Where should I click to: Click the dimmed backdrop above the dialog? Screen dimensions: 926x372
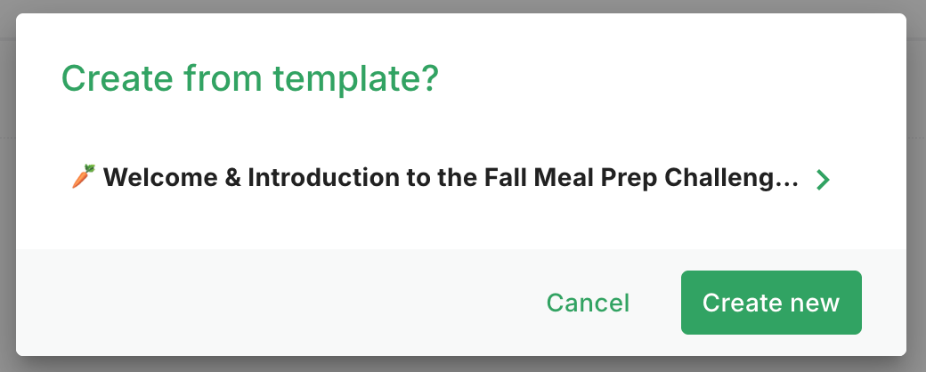[463, 5]
